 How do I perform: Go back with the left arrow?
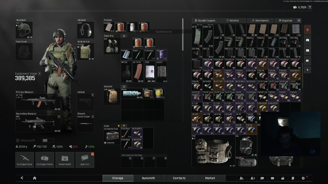pos(22,178)
